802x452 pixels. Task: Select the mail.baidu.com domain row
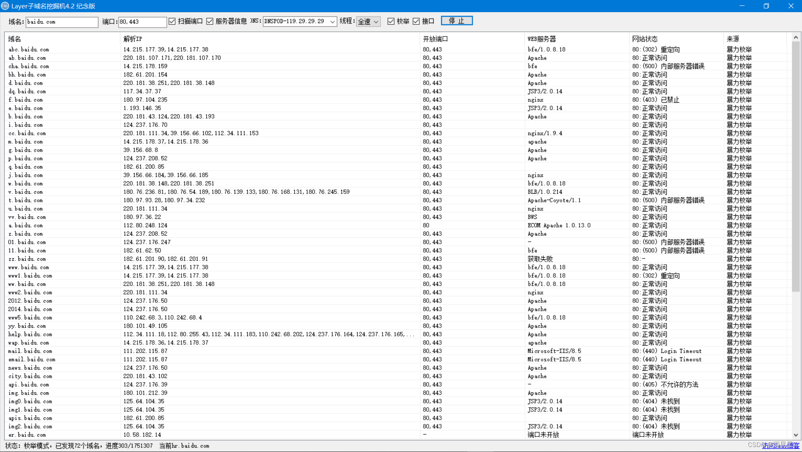tap(396, 351)
